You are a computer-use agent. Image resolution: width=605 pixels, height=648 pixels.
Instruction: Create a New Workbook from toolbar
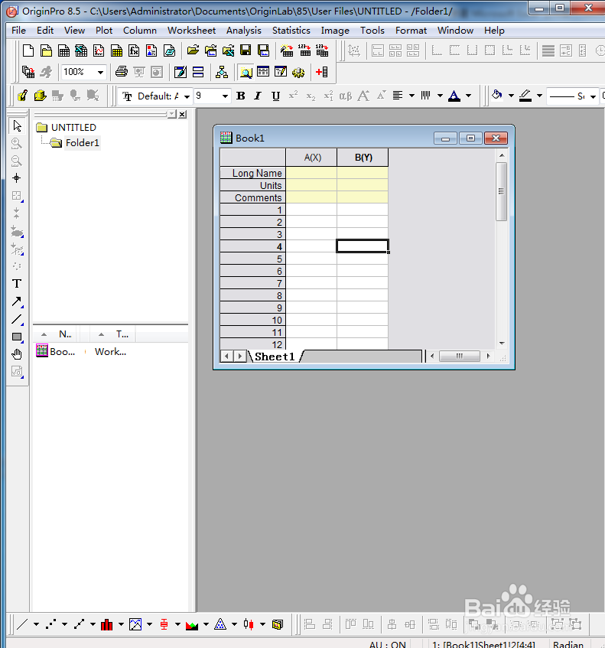pyautogui.click(x=63, y=50)
